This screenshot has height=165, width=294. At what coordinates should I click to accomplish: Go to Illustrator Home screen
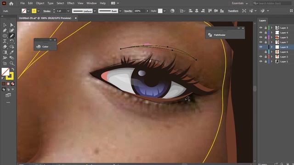point(11,3)
